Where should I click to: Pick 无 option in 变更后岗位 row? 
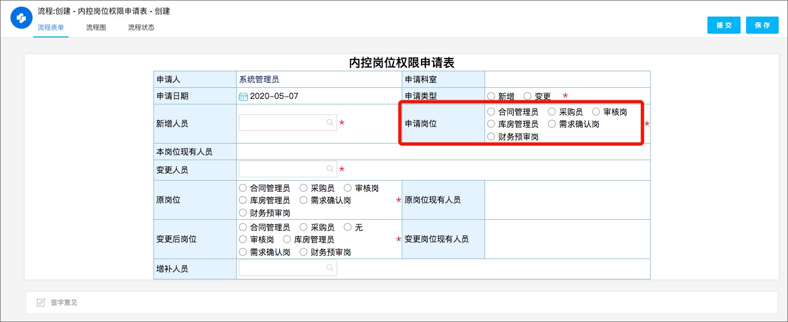coord(348,227)
